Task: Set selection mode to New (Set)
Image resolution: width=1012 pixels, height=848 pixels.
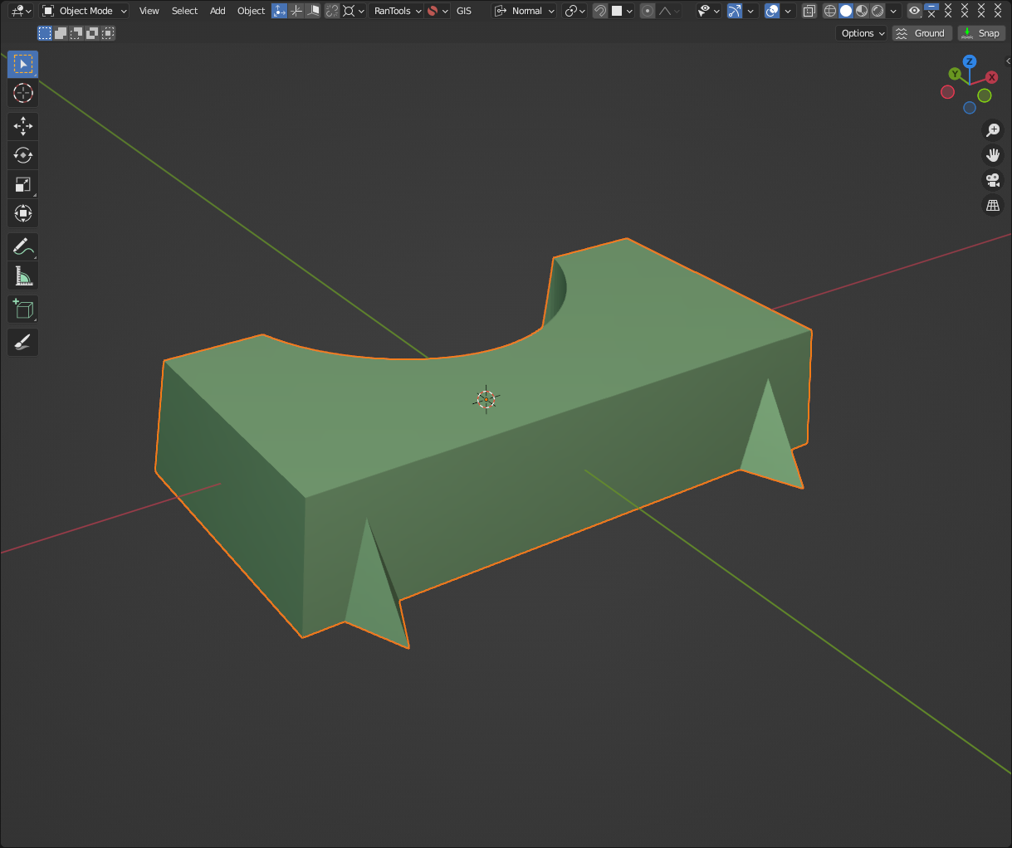Action: point(45,33)
